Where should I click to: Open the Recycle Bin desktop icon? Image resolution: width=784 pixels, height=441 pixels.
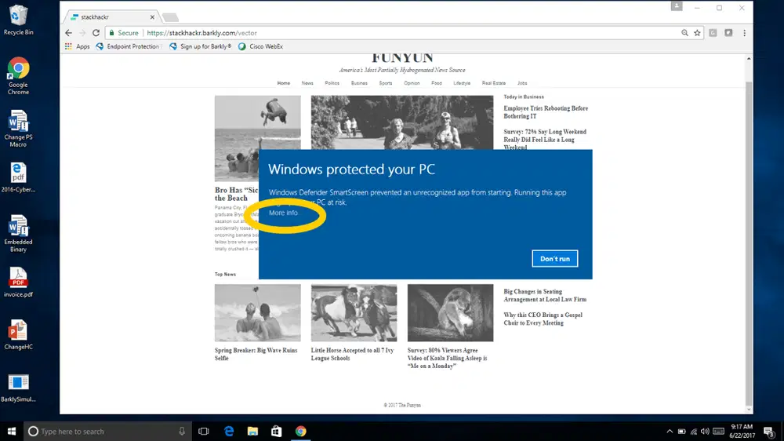point(19,20)
